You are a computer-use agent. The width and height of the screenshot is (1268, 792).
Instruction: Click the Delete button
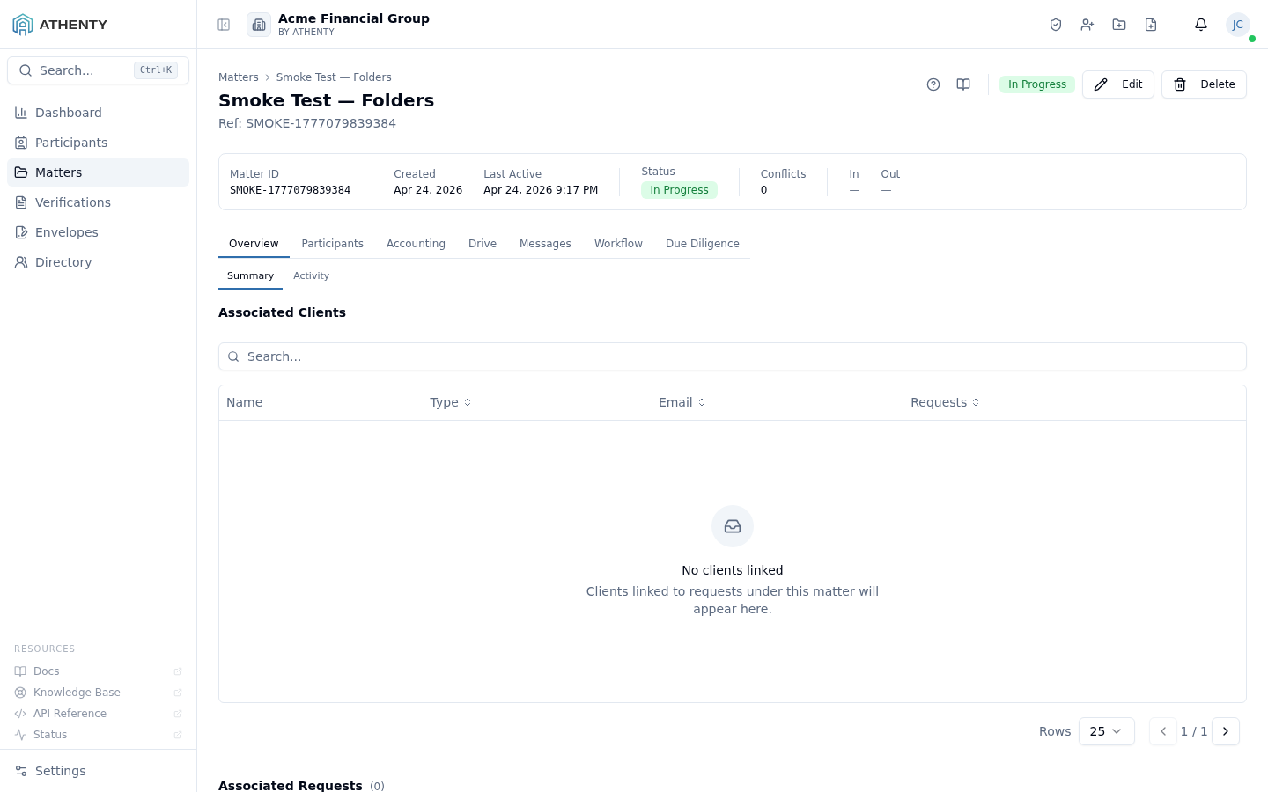tap(1204, 84)
